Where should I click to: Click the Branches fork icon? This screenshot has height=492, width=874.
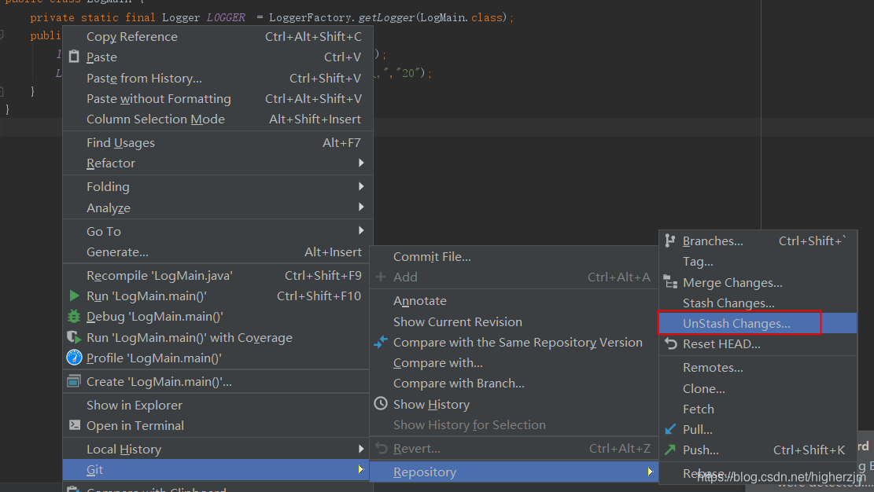tap(670, 240)
